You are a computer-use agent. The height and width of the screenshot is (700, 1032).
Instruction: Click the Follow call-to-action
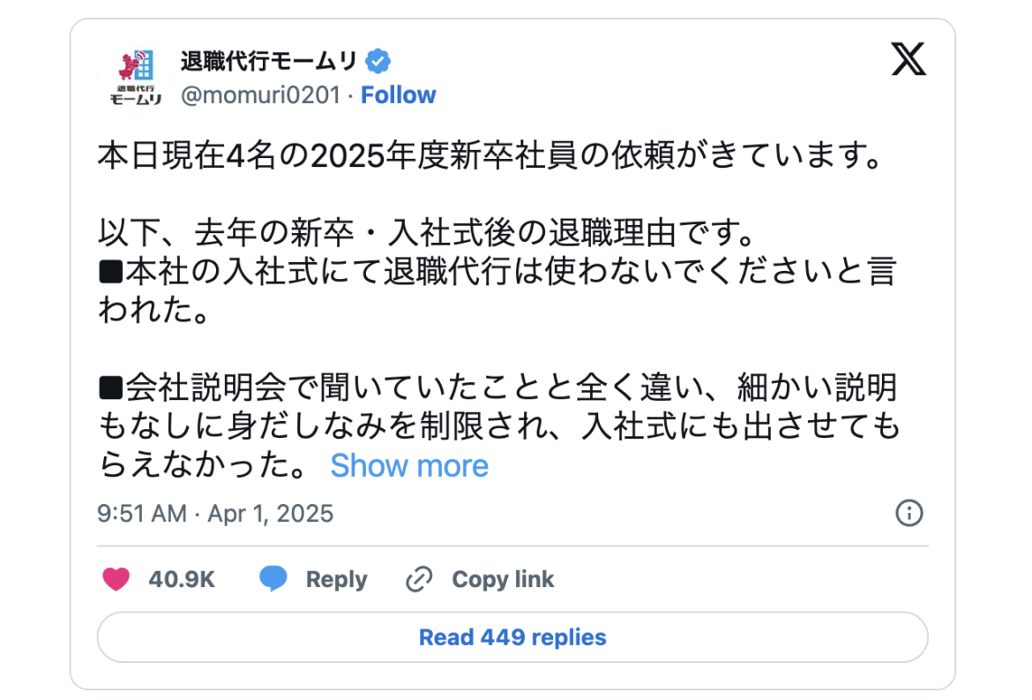399,94
